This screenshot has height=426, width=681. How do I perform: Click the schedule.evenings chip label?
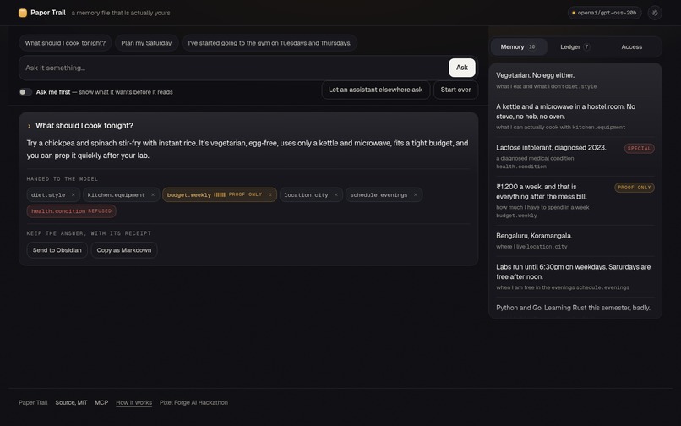click(379, 194)
